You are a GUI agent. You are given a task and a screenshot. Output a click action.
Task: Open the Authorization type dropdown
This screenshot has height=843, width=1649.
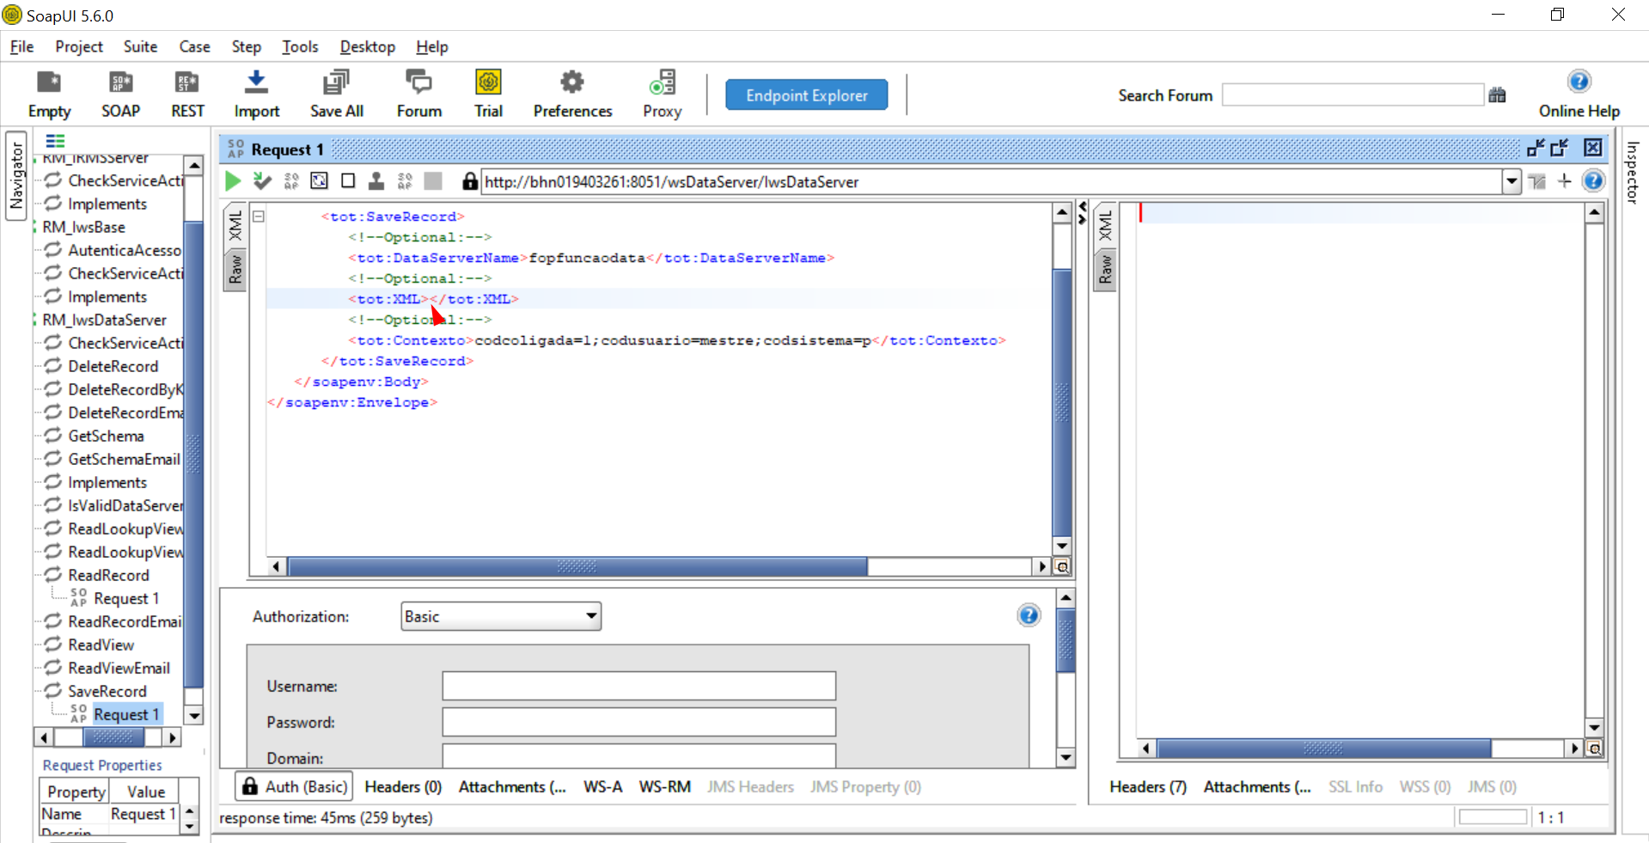(501, 616)
